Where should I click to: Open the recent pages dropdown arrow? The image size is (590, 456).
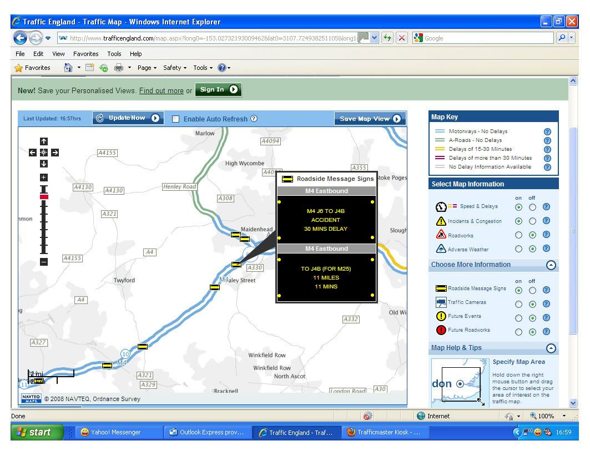48,38
